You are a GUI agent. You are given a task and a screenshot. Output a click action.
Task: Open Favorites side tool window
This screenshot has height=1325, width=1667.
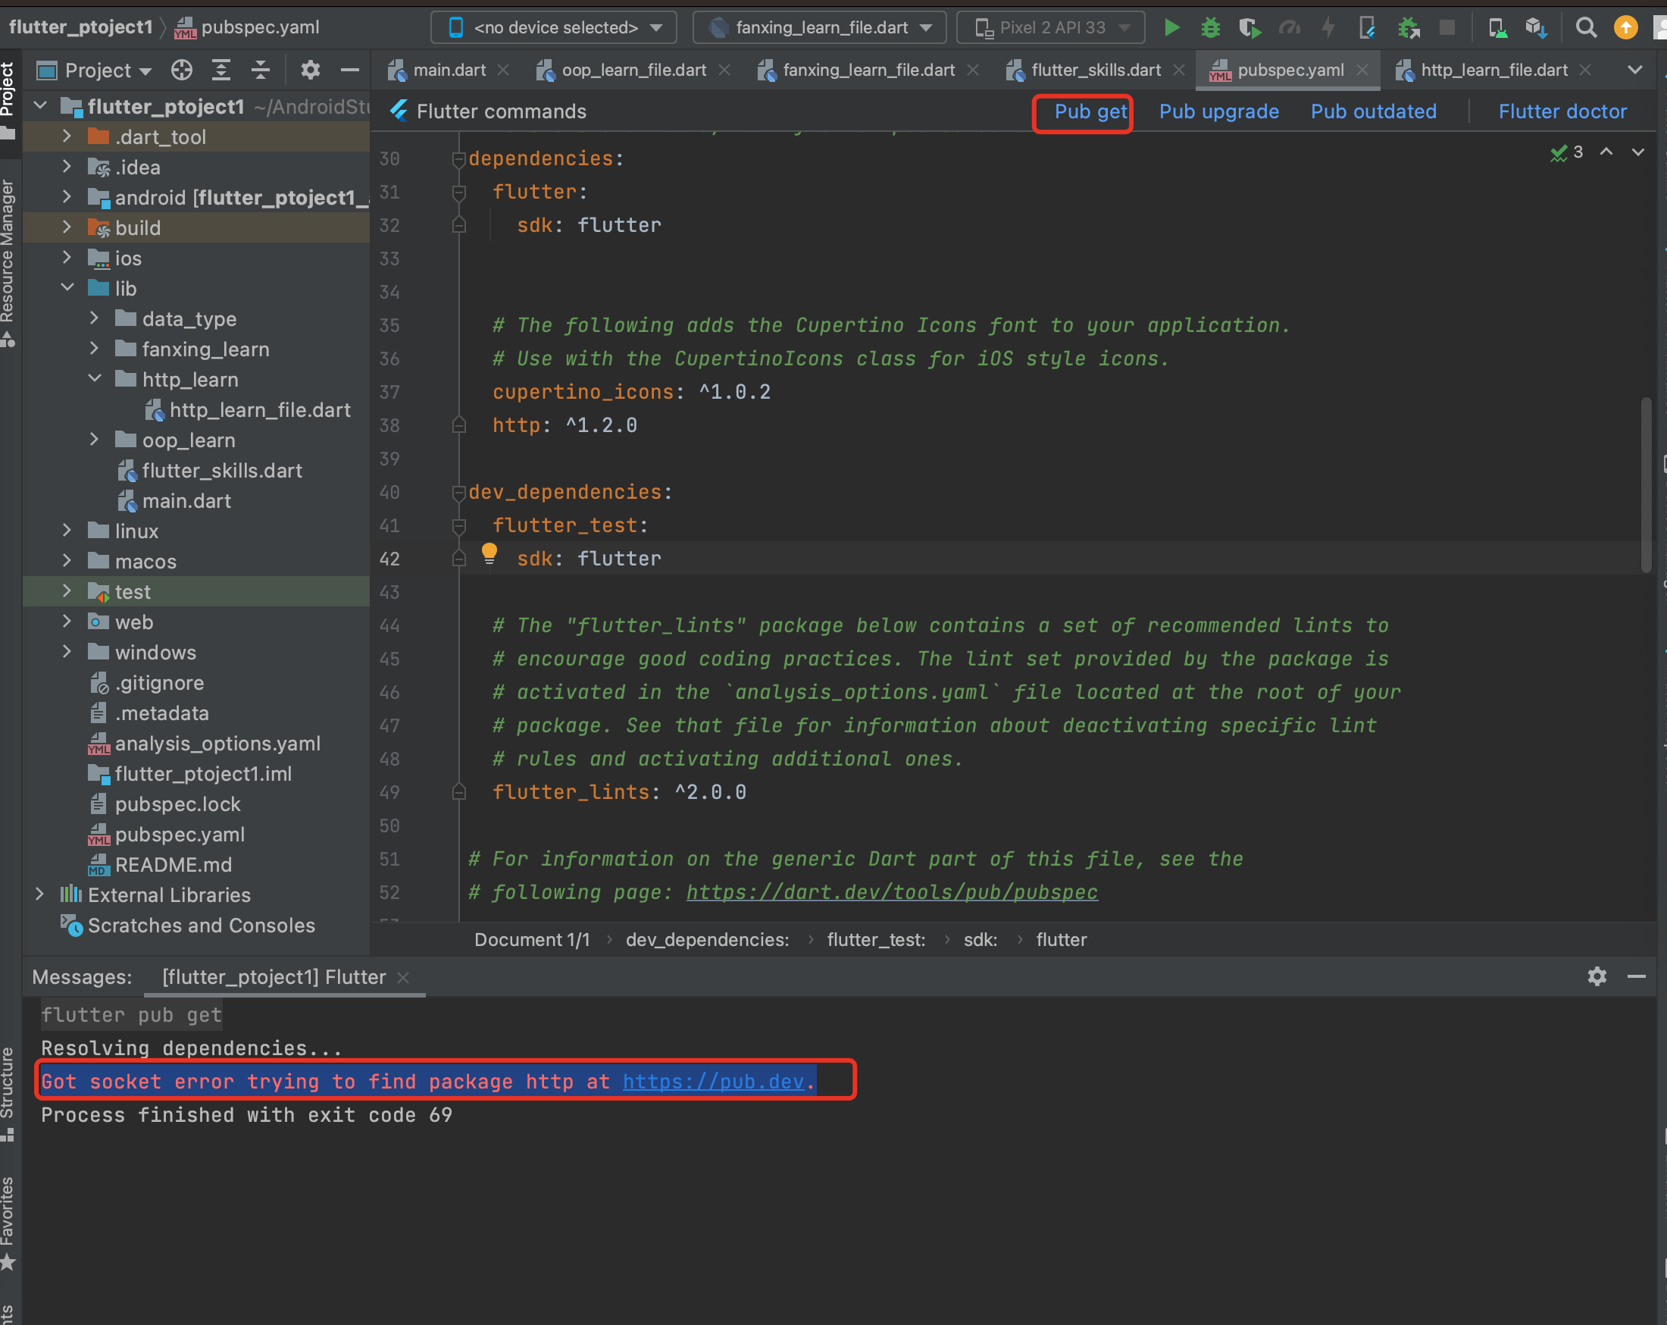[x=8, y=1223]
